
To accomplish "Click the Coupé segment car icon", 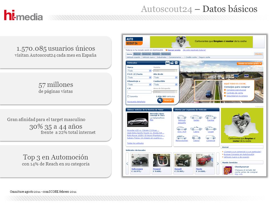I will coord(211,129).
